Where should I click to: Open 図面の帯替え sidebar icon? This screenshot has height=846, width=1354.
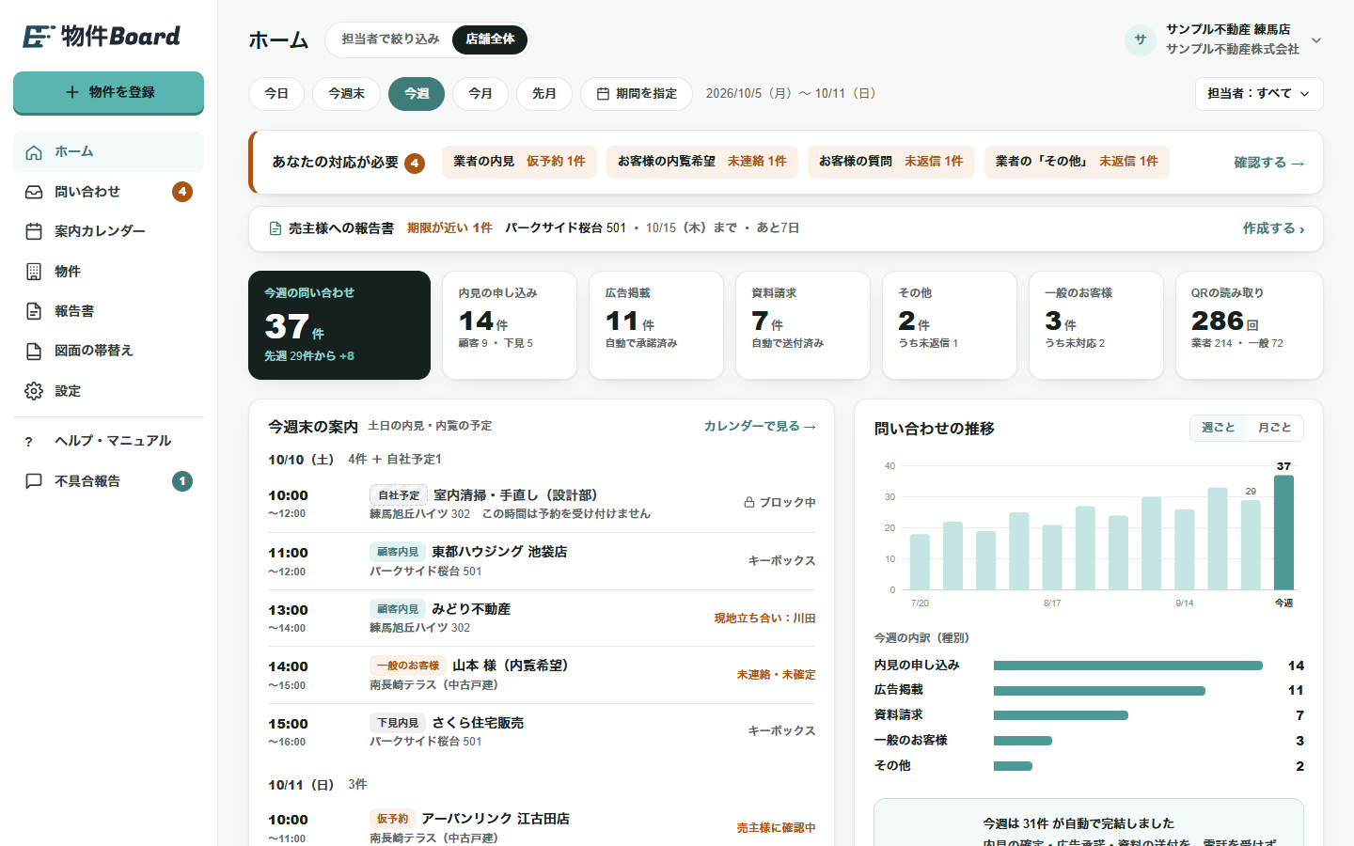[x=34, y=351]
